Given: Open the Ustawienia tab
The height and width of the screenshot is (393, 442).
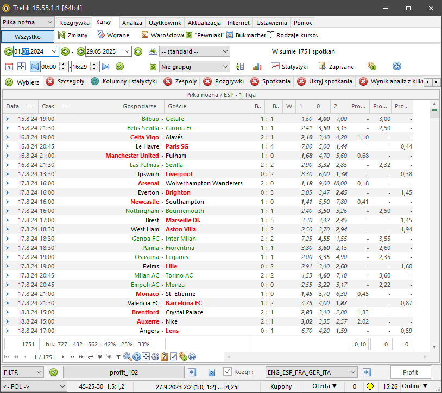Looking at the screenshot, I should [x=271, y=23].
